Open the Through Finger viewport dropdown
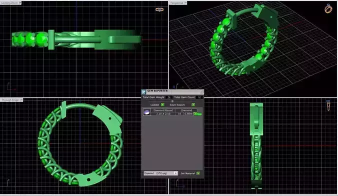Image resolution: width=338 pixels, height=196 pixels. click(21, 100)
